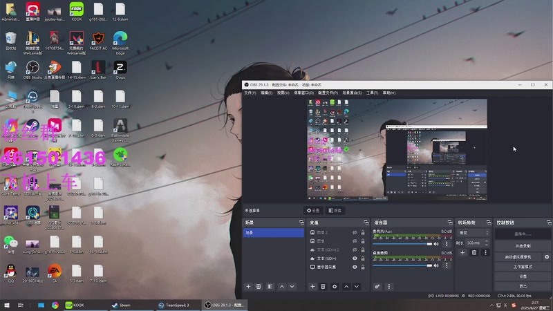This screenshot has width=553, height=311.
Task: Float the Sources dock panel icon
Action: point(366,223)
